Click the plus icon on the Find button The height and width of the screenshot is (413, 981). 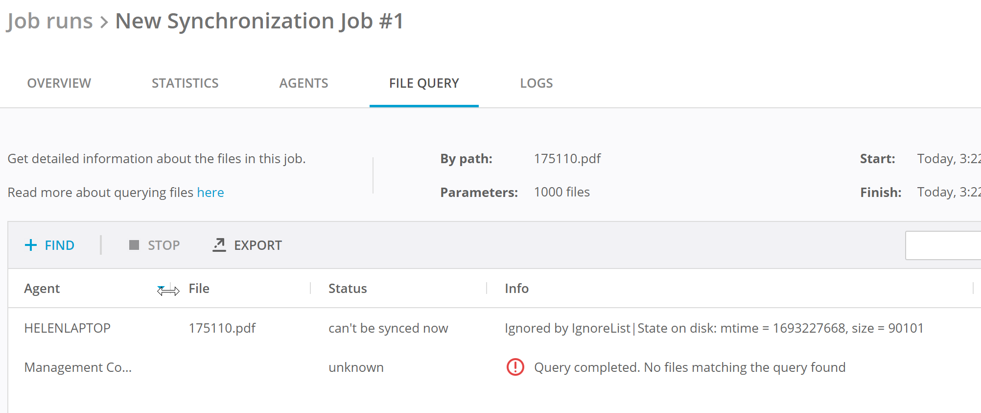(31, 245)
